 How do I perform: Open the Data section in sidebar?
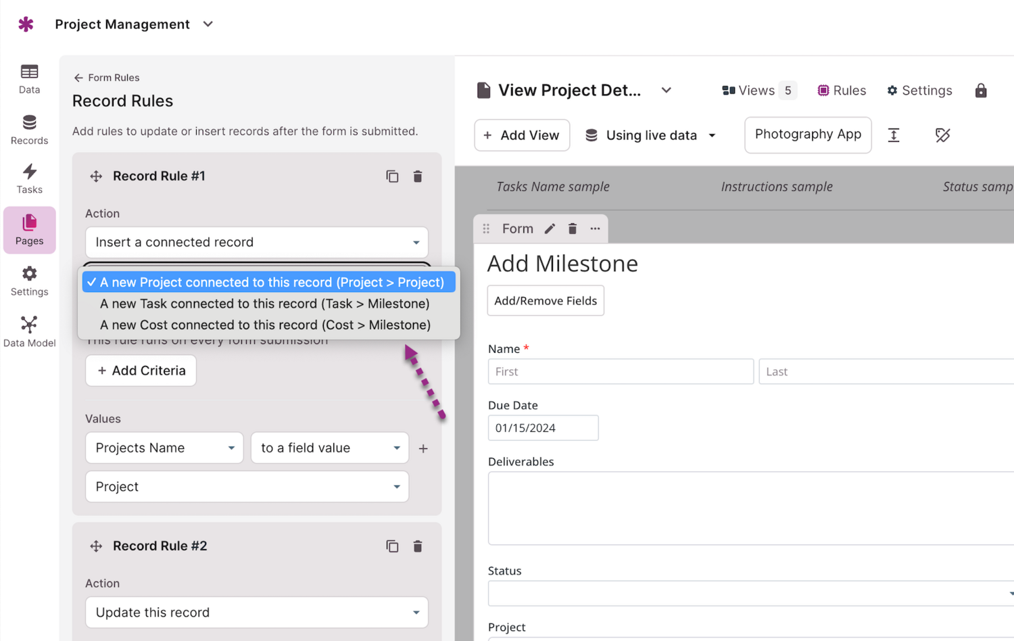pos(29,79)
